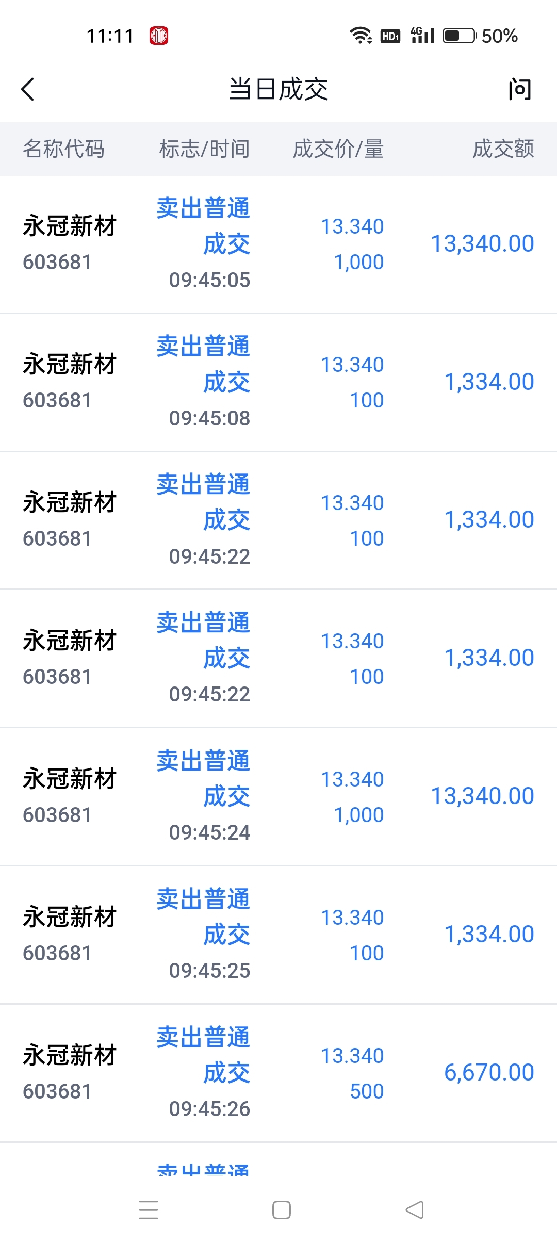This screenshot has height=1244, width=557.
Task: Tap the back arrow icon
Action: pos(28,89)
